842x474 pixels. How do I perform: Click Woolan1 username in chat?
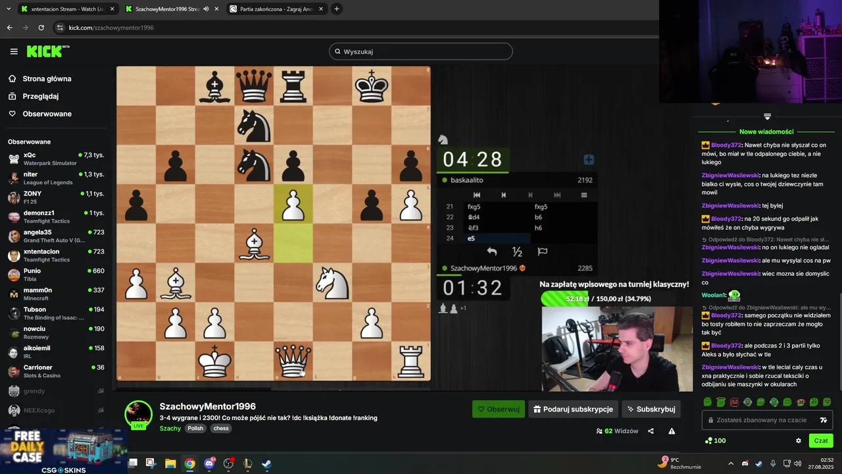pos(713,295)
